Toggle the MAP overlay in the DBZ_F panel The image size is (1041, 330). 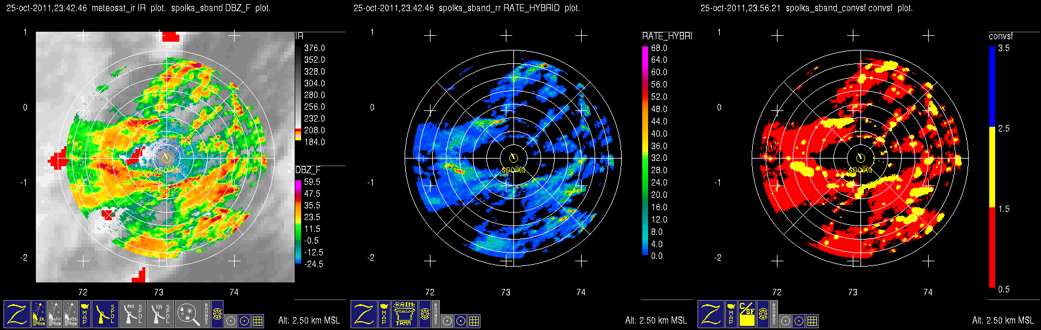(85, 314)
